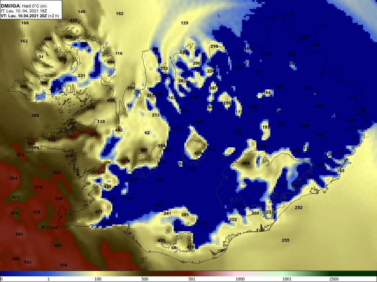Select the 'IT: Lau. 10. 04. 2021 18Z' line

pos(23,11)
